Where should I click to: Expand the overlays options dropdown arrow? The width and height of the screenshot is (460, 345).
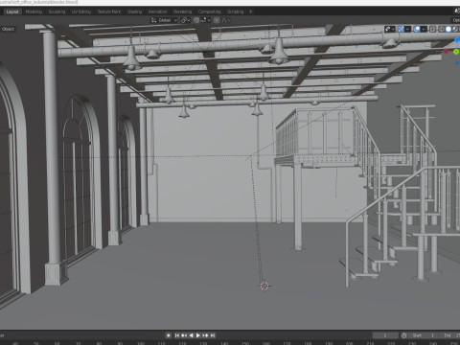(x=424, y=29)
